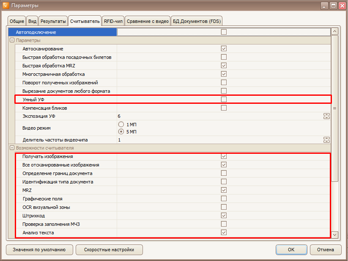
Task: Open the БД Документов (FDS) tab
Action: coord(197,21)
